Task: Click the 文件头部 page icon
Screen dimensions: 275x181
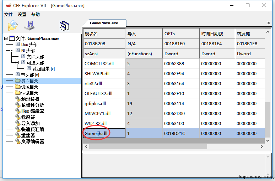Action: coord(23,56)
